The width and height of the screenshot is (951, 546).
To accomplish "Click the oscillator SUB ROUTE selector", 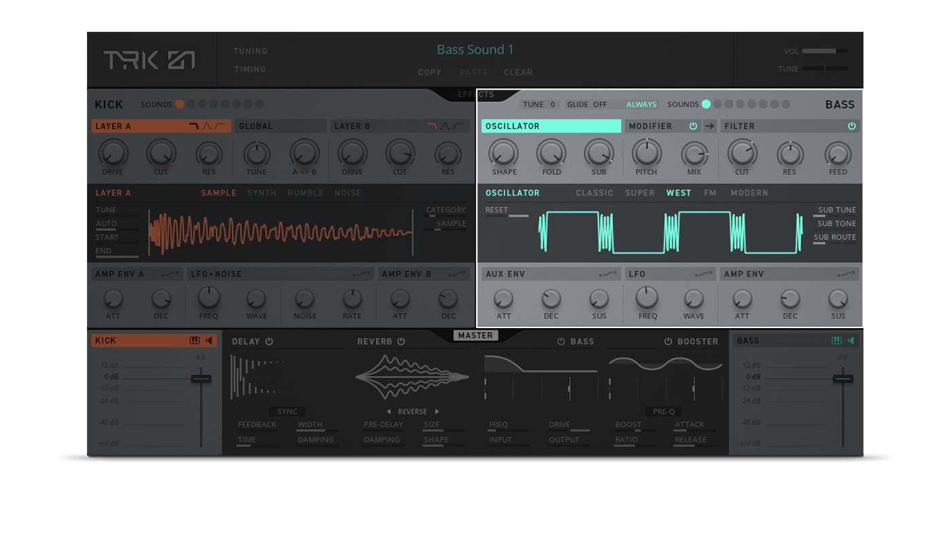I will [835, 238].
